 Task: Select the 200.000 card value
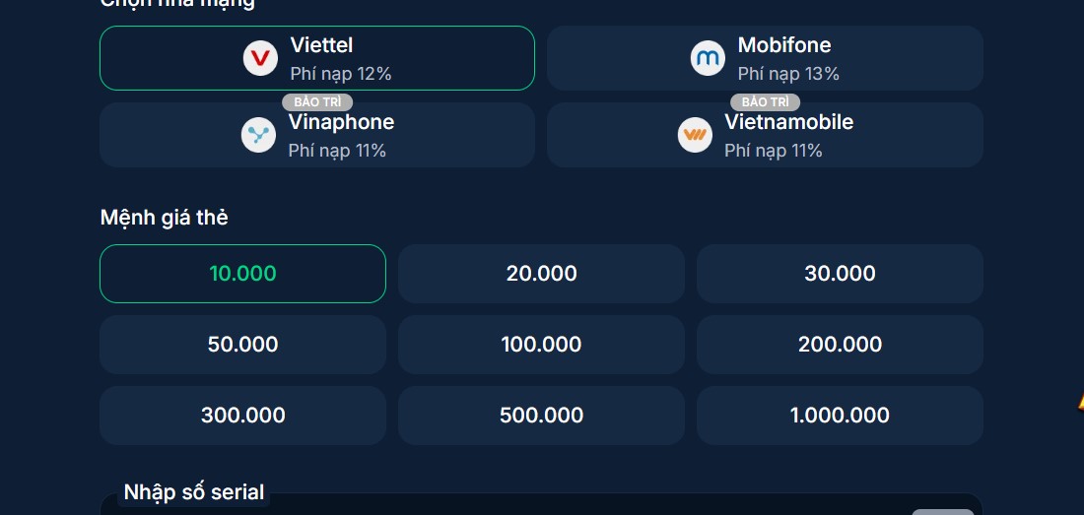[x=840, y=345]
